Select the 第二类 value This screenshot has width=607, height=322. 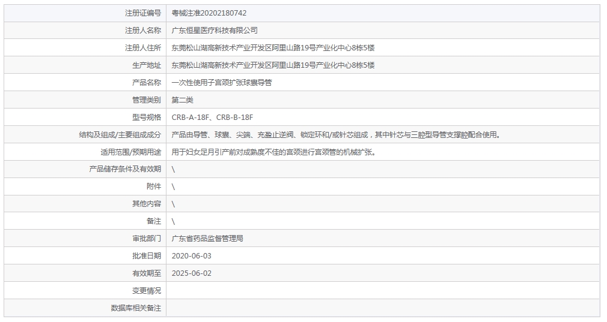point(182,100)
